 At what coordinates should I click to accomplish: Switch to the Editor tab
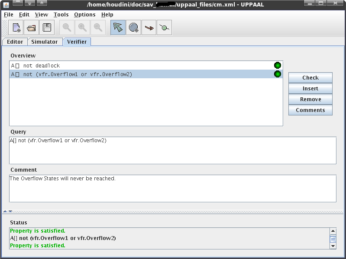(15, 42)
